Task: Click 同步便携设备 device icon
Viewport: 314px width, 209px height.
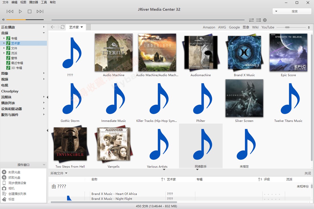Action: [x=4, y=183]
